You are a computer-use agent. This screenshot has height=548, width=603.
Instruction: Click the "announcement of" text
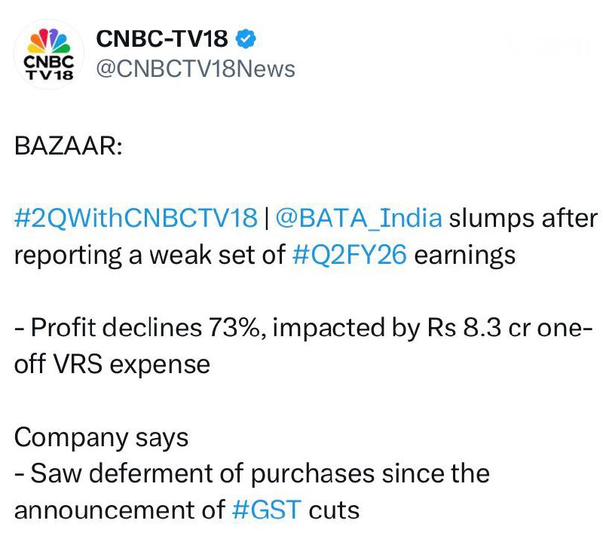(x=120, y=510)
